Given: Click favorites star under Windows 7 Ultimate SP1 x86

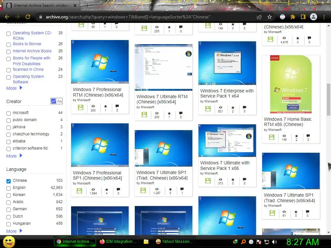Looking at the screenshot, I should point(233,180).
